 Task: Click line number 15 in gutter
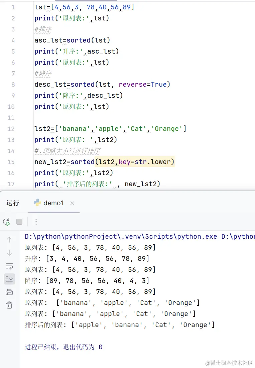11,162
